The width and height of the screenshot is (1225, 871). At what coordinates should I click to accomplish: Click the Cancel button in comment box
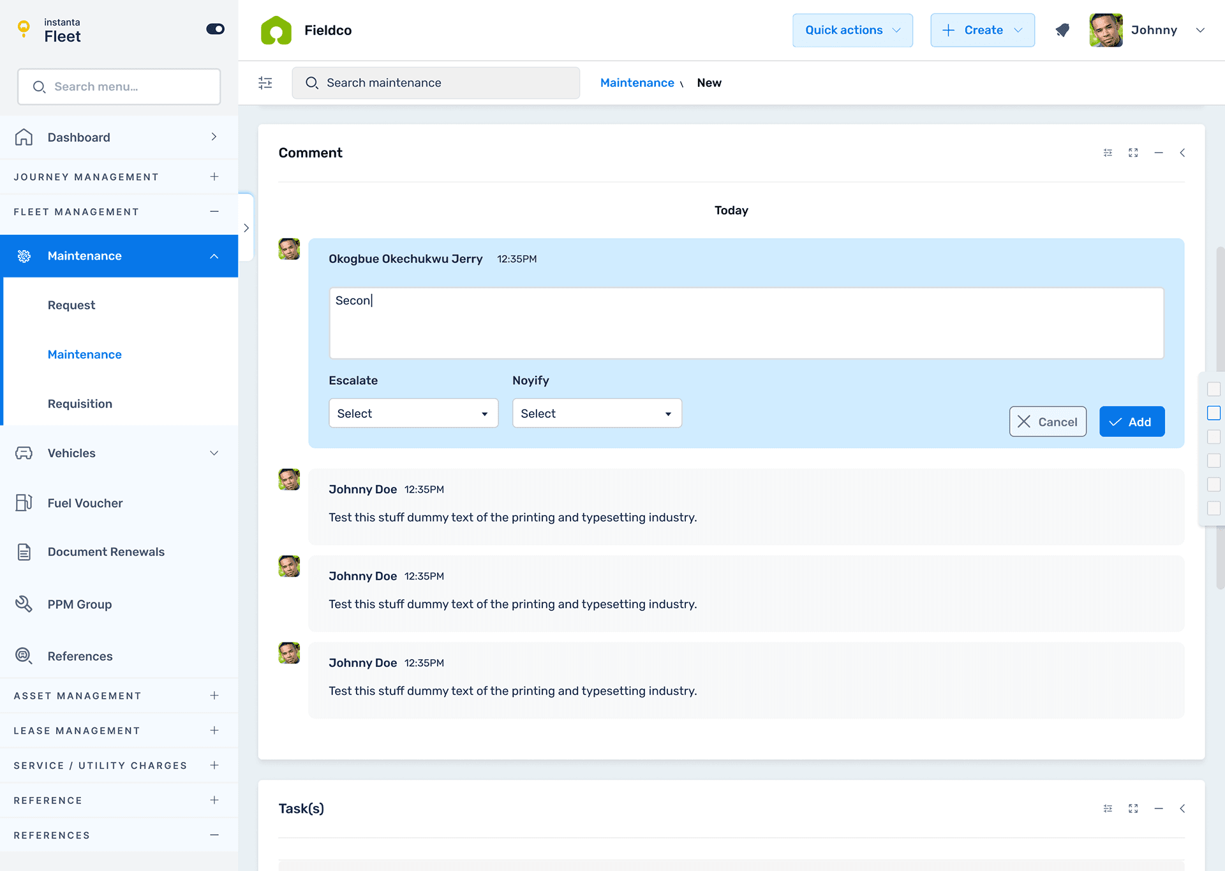point(1047,422)
